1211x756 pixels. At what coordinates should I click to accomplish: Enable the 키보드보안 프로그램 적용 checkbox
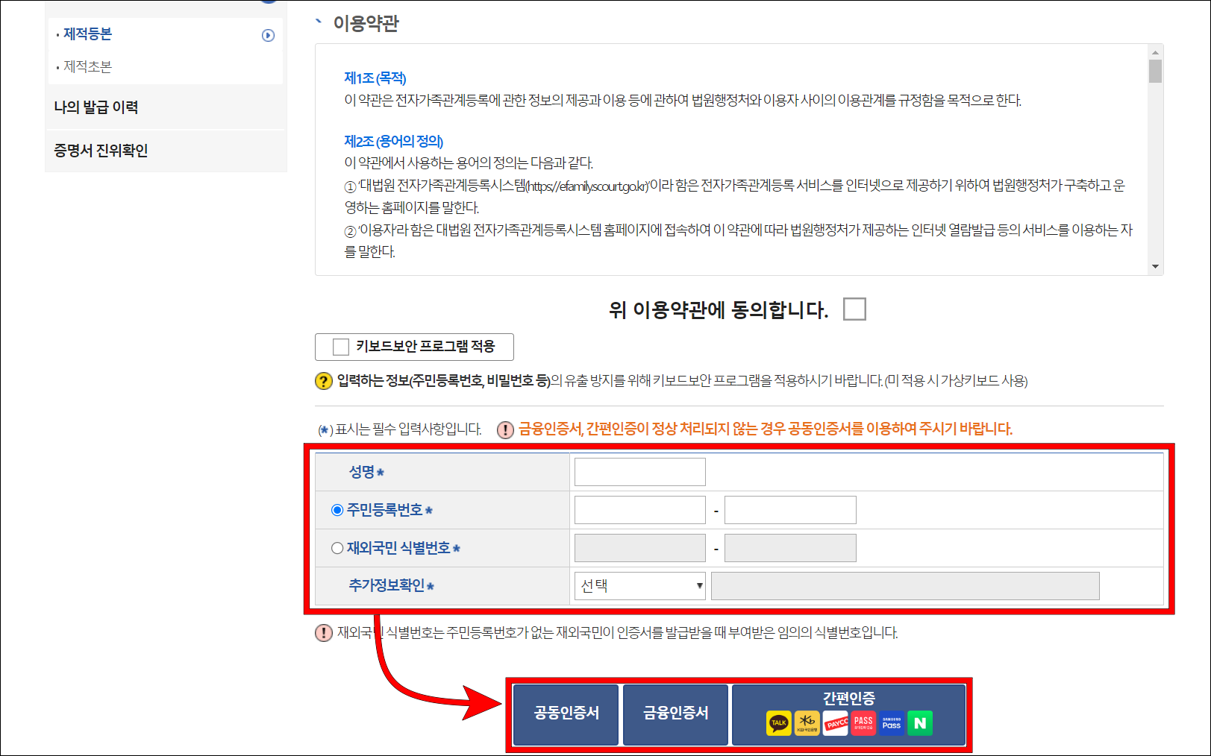(341, 347)
